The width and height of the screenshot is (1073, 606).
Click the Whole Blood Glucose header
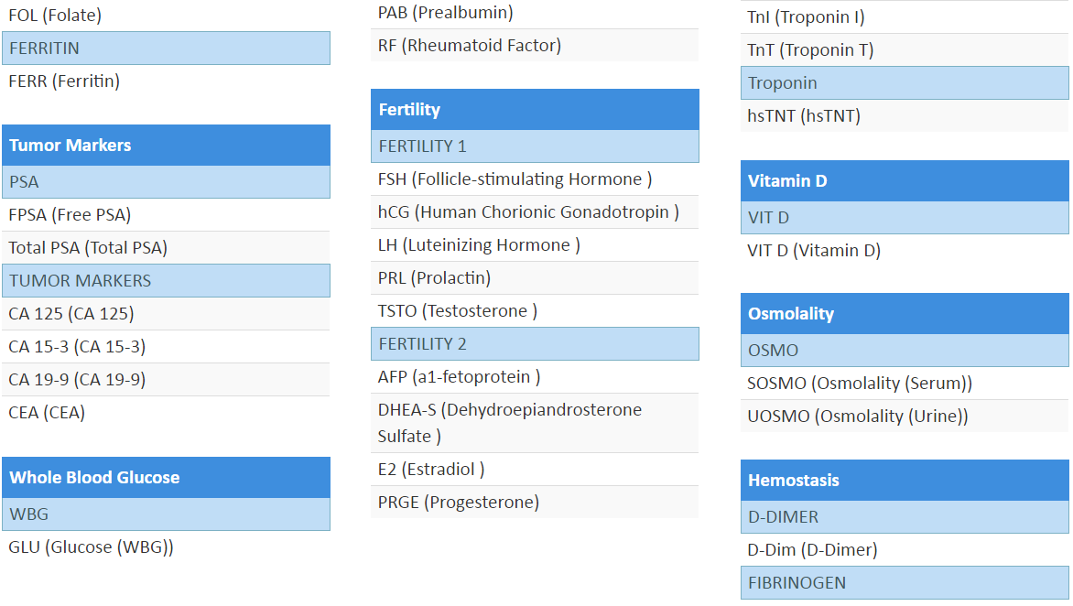point(165,478)
